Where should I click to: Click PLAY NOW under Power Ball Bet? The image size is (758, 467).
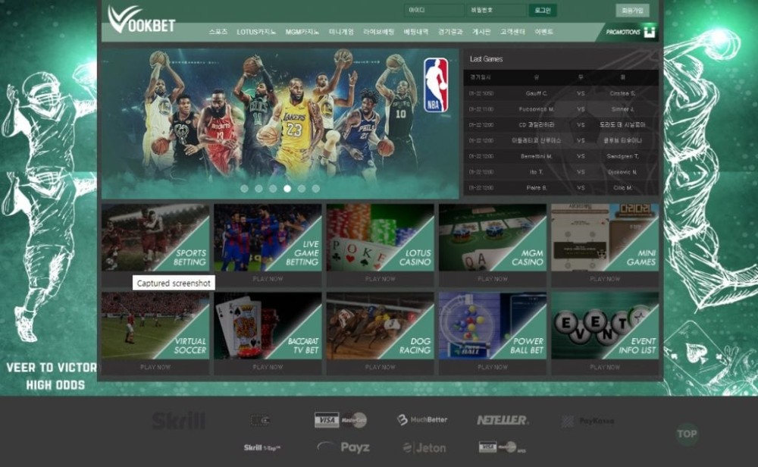[x=493, y=367]
